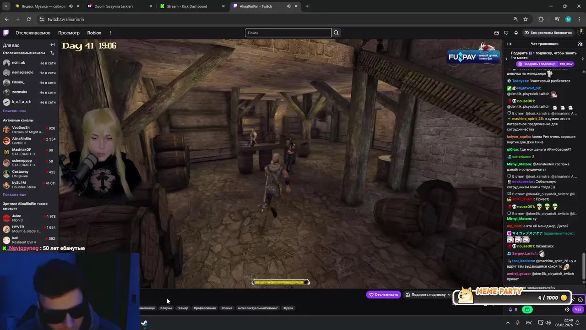Screen dimensions: 586x330
Task: Open offline channel ndm_ak
Action: [x=29, y=63]
